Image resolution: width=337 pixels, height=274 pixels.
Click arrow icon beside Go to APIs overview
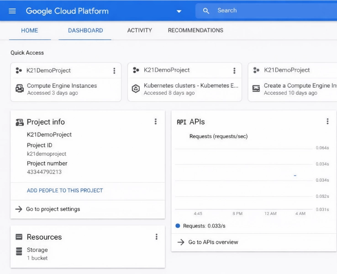click(181, 242)
